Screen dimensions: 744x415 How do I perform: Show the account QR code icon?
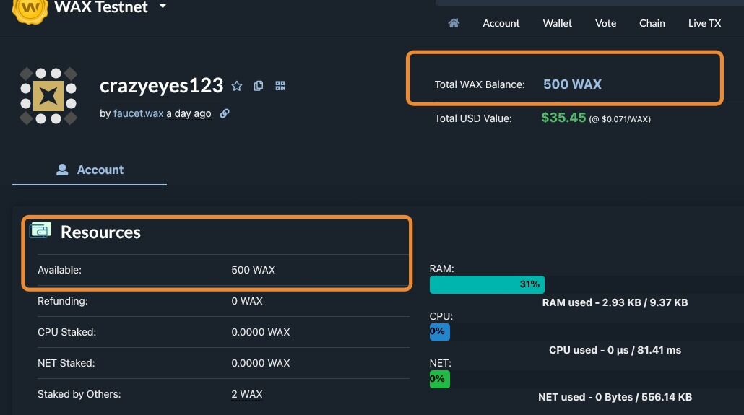click(280, 85)
